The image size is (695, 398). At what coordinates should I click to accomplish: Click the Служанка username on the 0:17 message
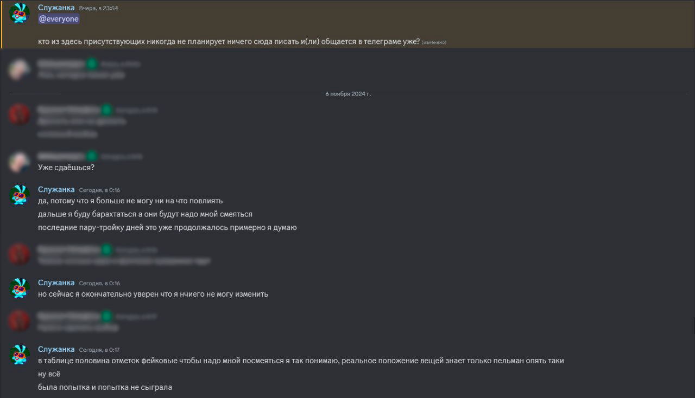point(56,349)
